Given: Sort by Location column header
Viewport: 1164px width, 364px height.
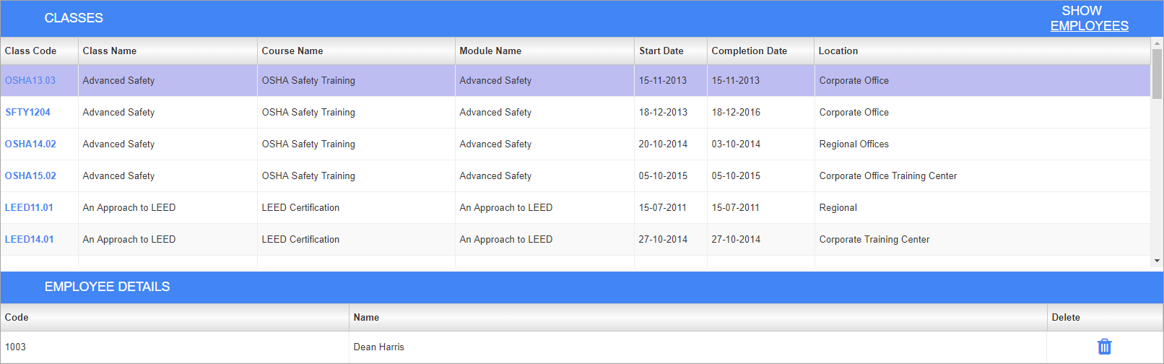Looking at the screenshot, I should [x=838, y=51].
